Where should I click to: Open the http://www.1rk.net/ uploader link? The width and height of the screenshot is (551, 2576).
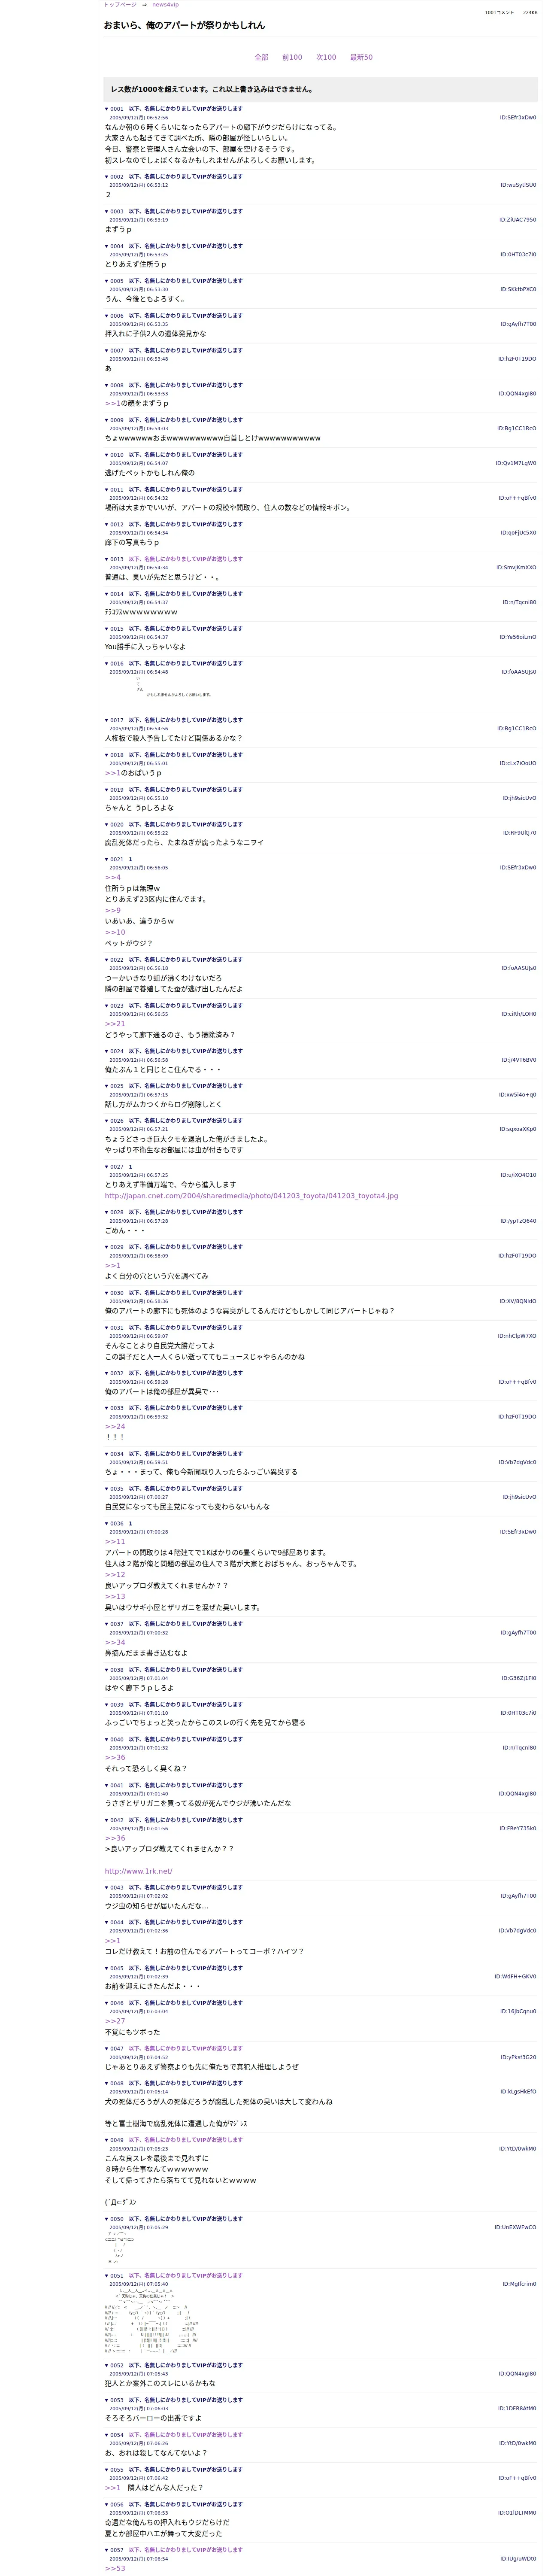138,1871
